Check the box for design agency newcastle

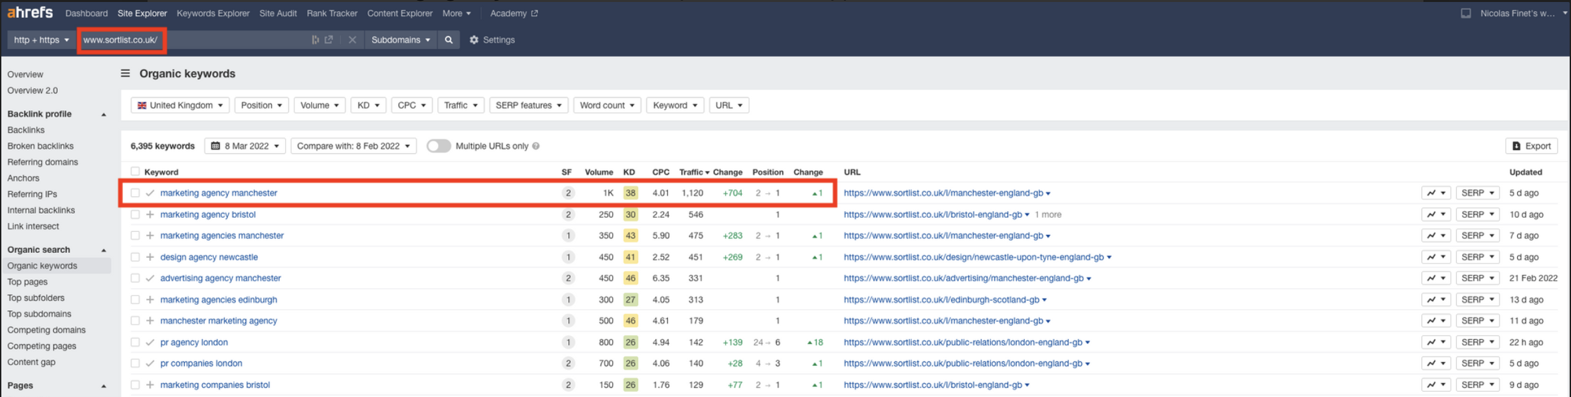pyautogui.click(x=135, y=257)
